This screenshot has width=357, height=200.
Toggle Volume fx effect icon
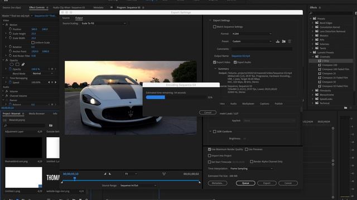coord(7,91)
